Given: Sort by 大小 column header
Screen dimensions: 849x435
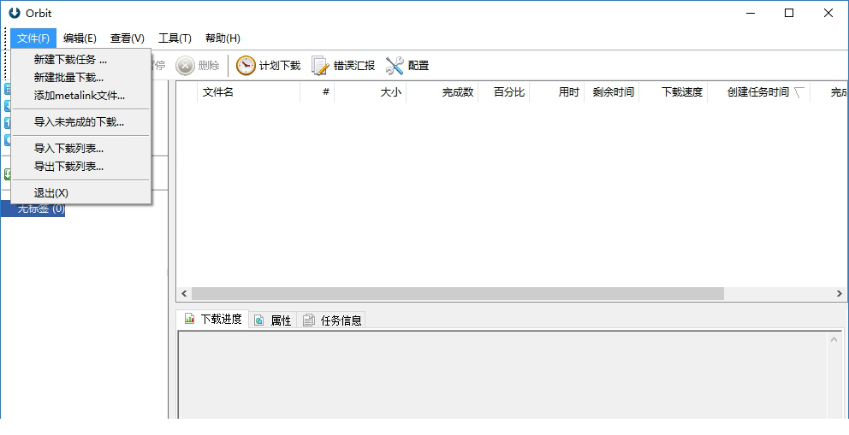Looking at the screenshot, I should pos(371,91).
